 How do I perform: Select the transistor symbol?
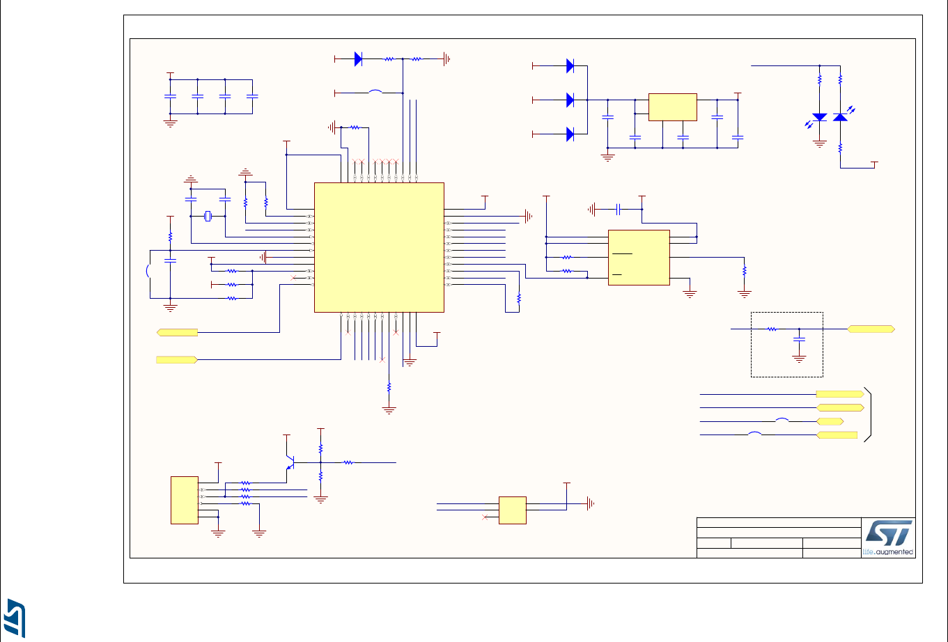291,462
